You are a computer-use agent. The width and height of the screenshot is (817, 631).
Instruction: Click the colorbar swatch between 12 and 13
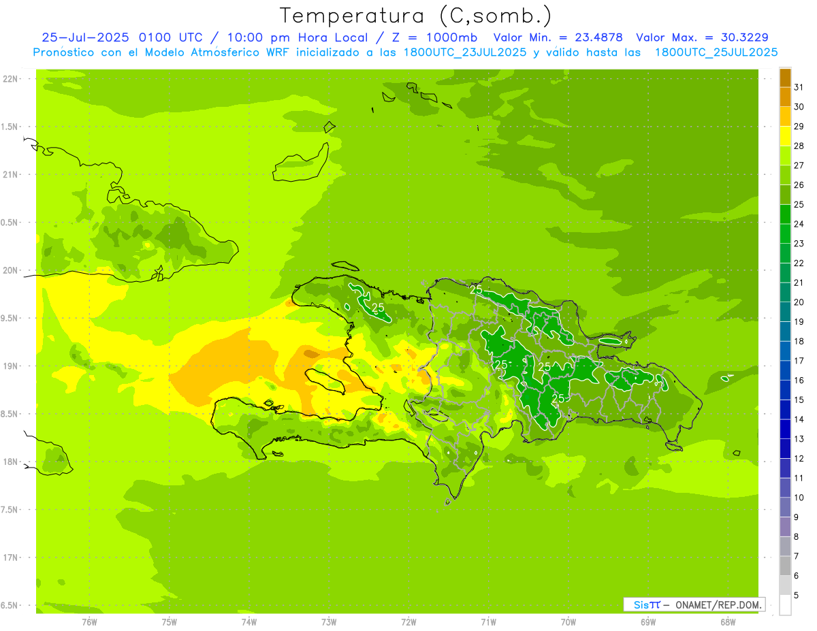pos(785,449)
